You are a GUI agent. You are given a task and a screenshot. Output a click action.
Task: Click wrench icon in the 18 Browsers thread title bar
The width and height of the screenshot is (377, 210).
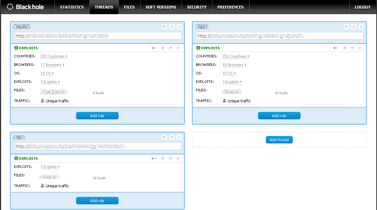coord(354,27)
